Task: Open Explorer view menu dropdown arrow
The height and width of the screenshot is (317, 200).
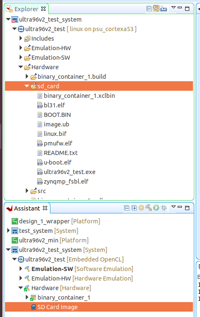Action: [x=174, y=7]
